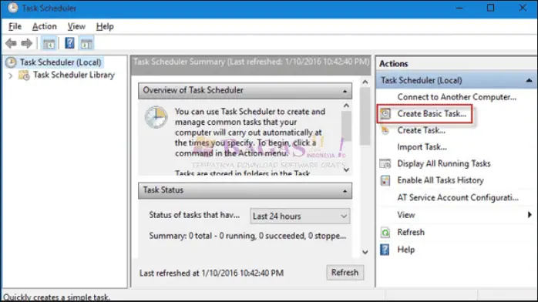
Task: Click Import Task... action
Action: tap(422, 147)
